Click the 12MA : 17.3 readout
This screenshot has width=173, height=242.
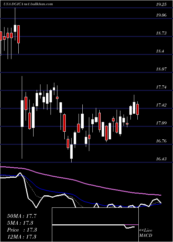(22, 237)
